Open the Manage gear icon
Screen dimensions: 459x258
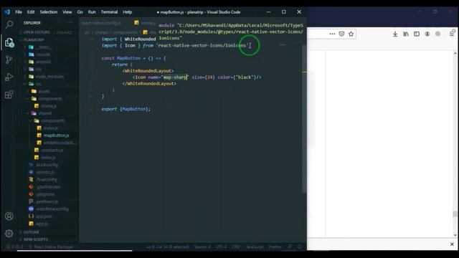click(x=9, y=234)
